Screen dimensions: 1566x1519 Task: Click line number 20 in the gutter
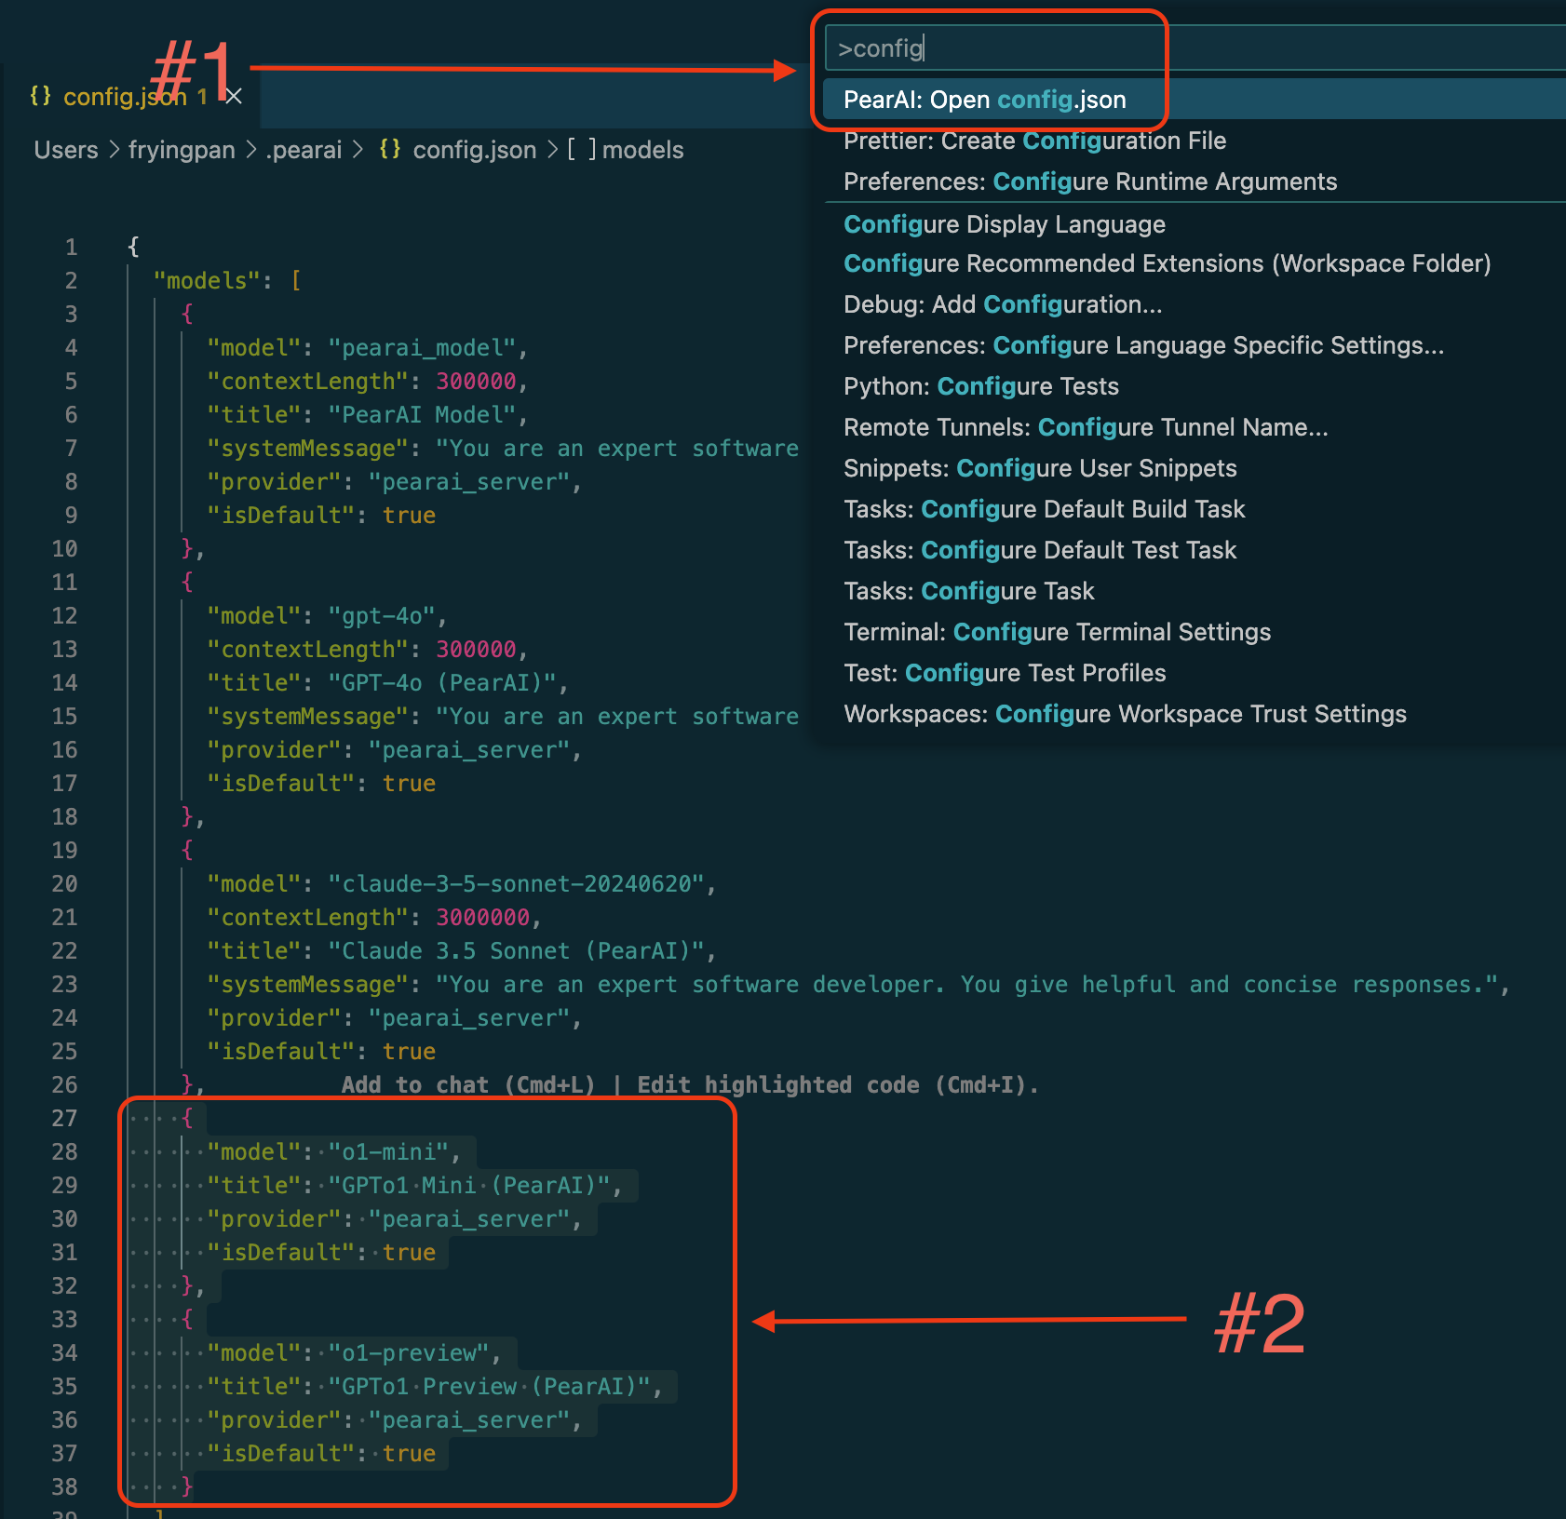[65, 883]
